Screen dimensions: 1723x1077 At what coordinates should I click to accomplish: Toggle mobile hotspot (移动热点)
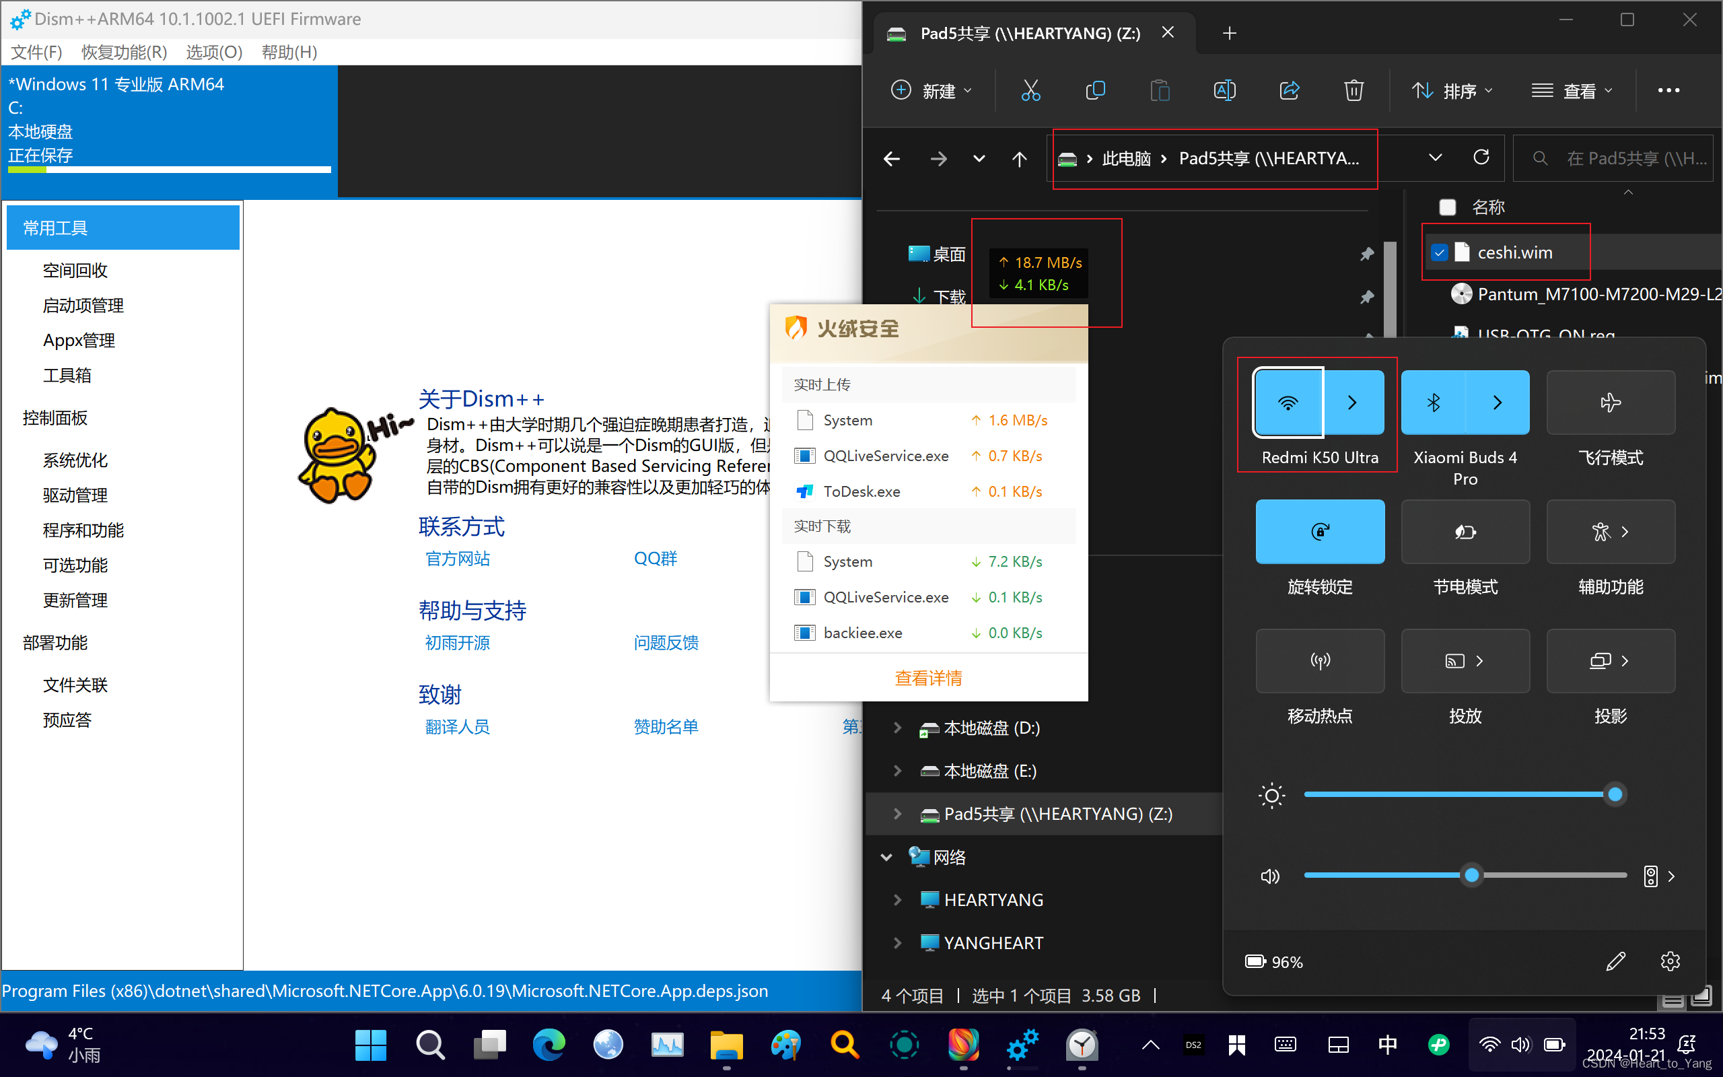(1320, 661)
